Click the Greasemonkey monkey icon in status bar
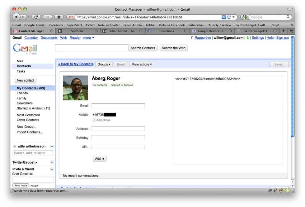This screenshot has height=207, width=305. point(281,190)
